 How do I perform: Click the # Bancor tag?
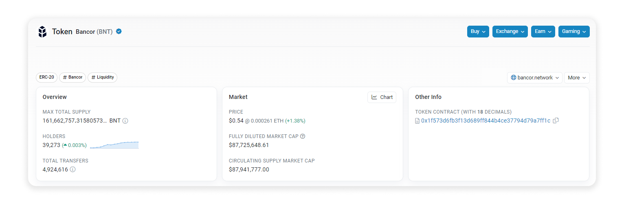coord(73,77)
